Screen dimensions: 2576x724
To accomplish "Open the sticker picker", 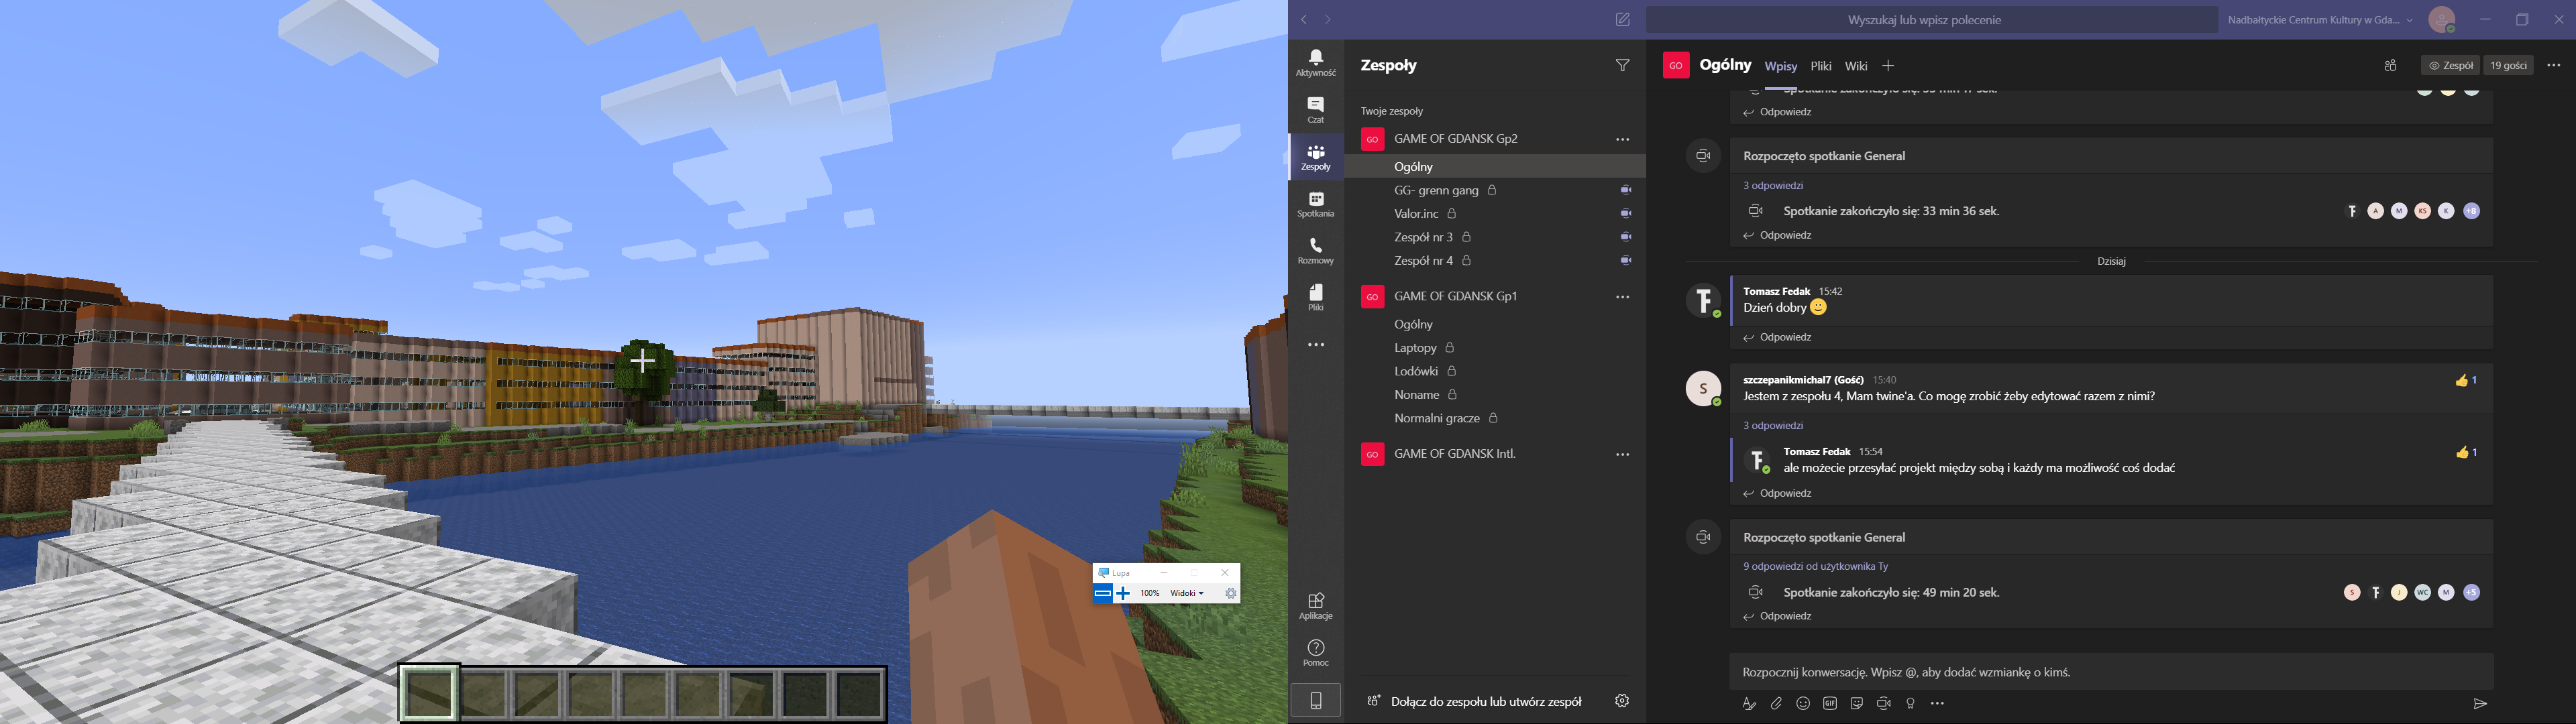I will (x=1857, y=704).
